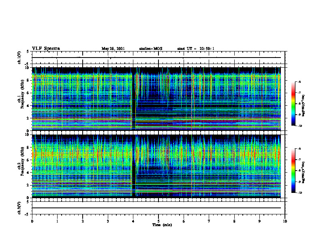Screen dimensions: 321x248
Task: Click the "-7" label on ch.2 colorbar
Action: 299,160
